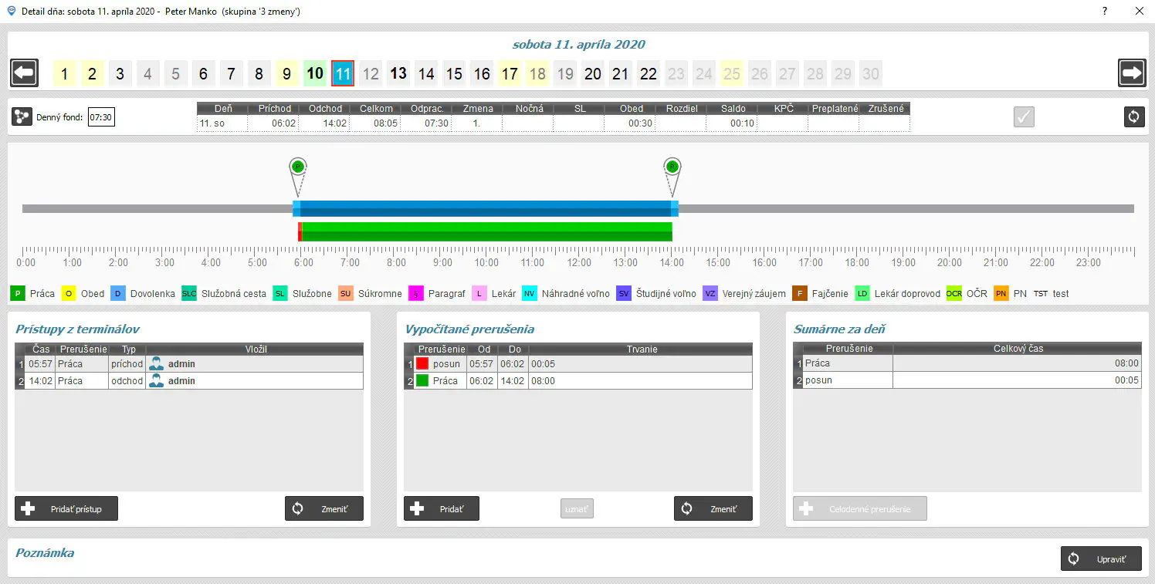Click the icon beside Denný fond
This screenshot has height=584, width=1155.
(22, 117)
